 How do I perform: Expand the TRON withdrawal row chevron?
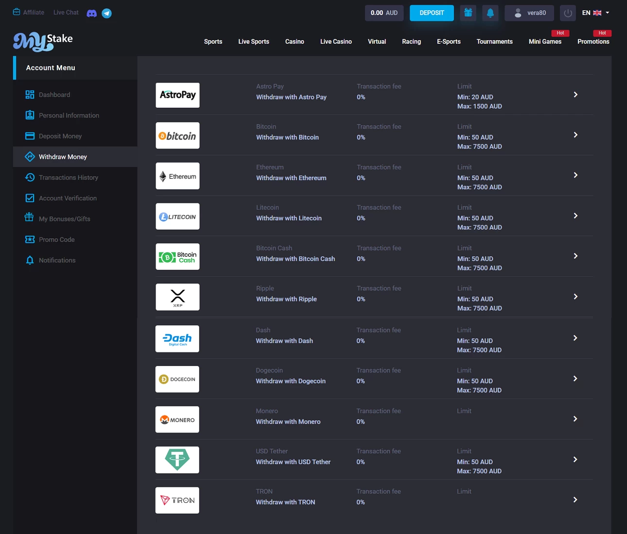(575, 500)
